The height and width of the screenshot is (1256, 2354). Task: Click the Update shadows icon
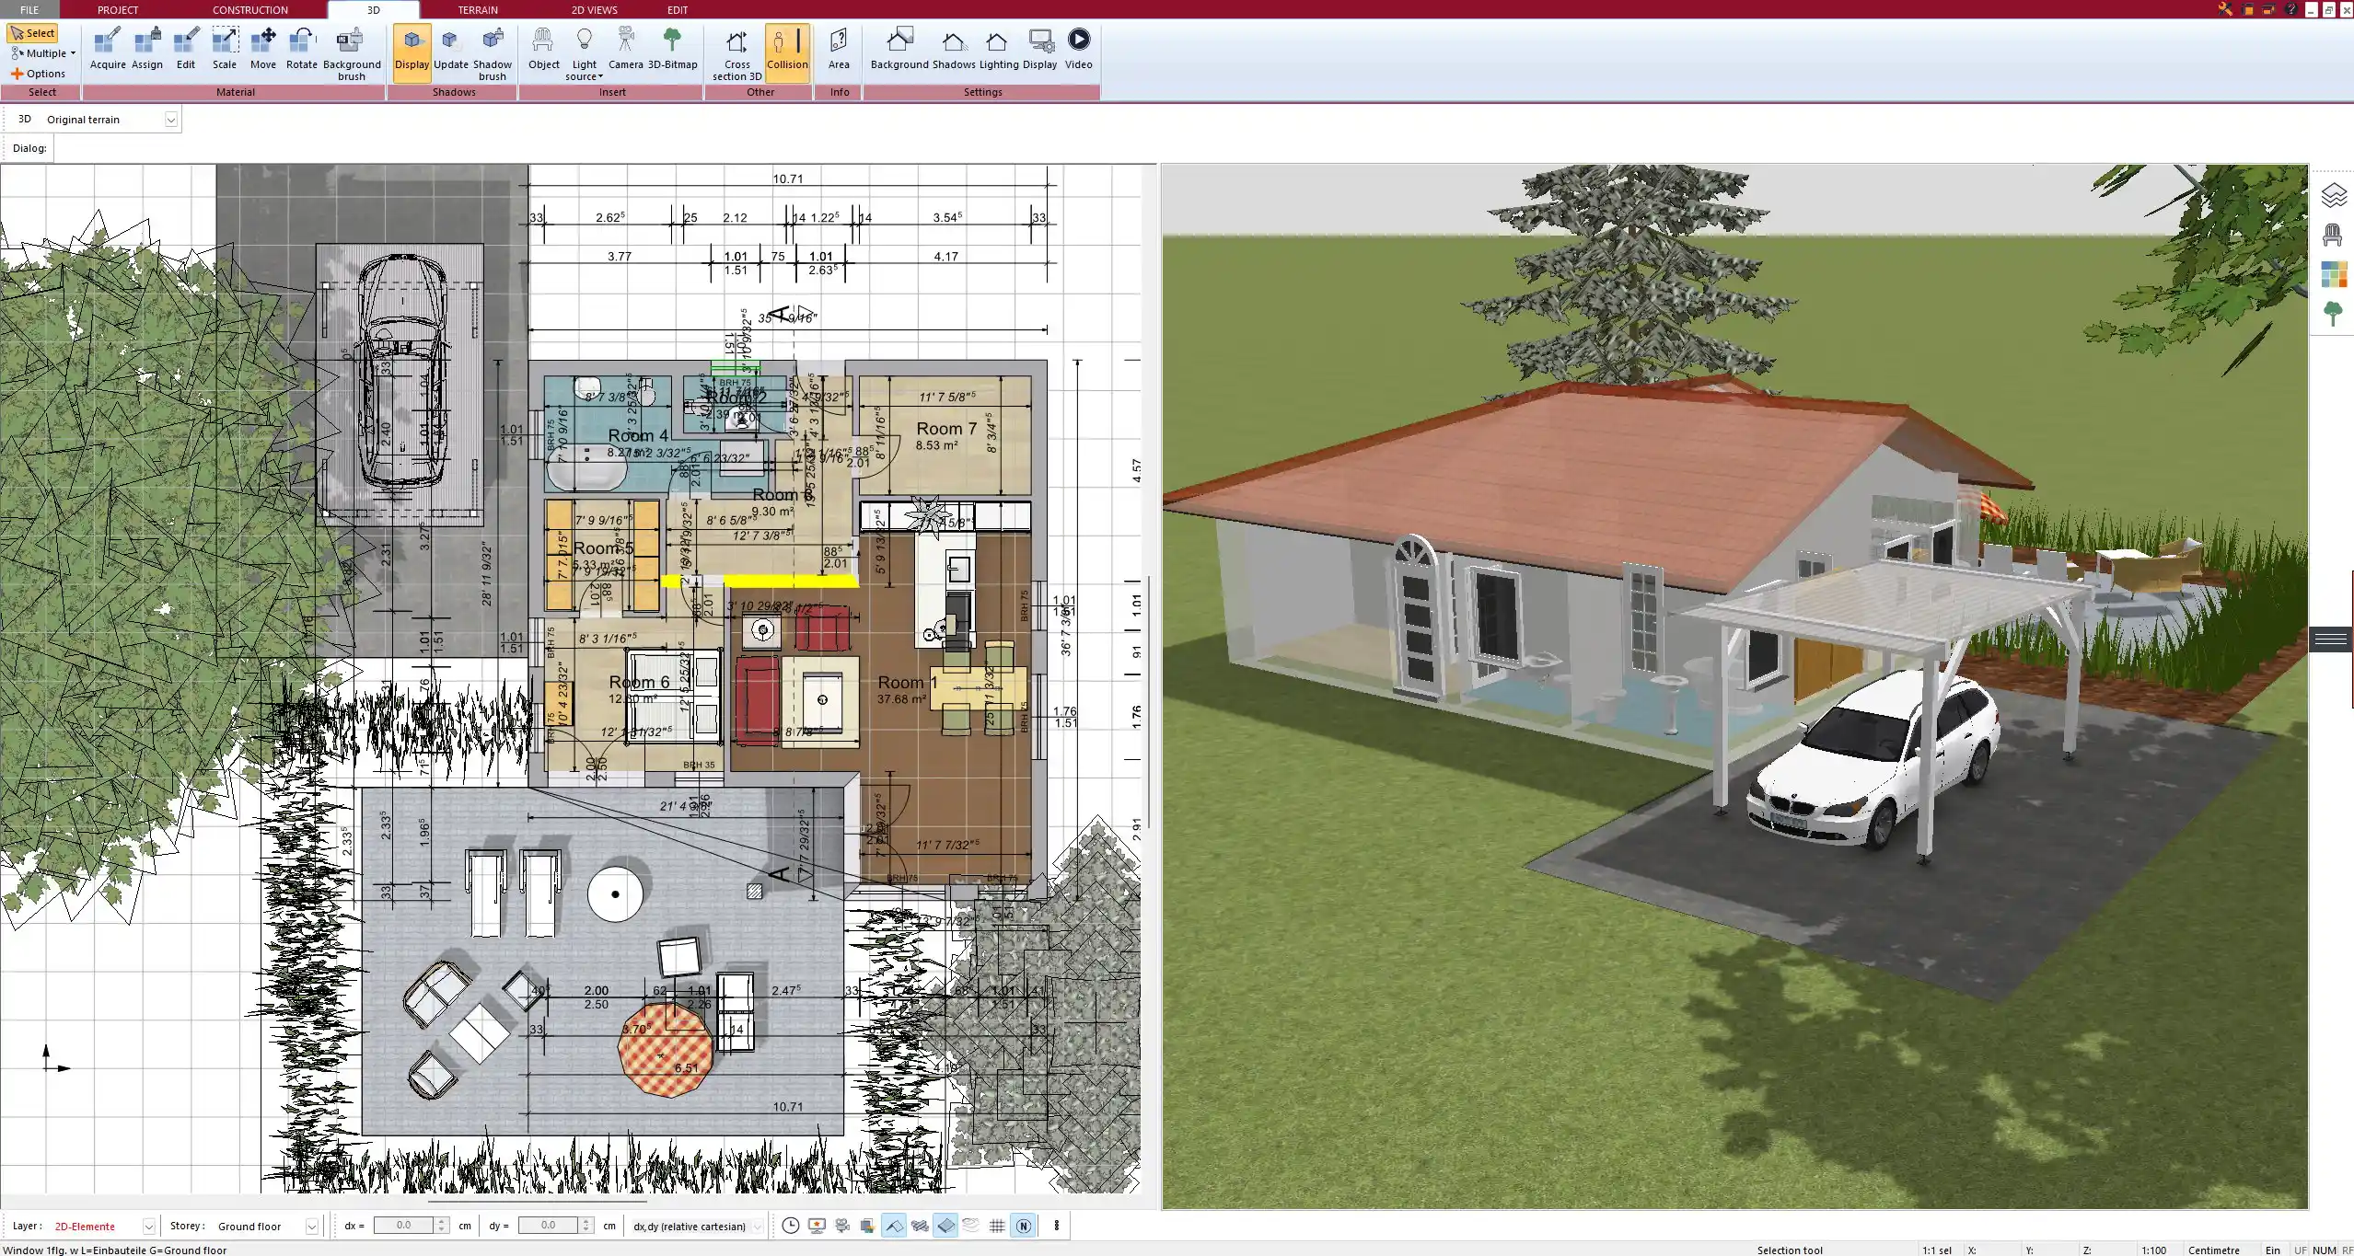[x=451, y=49]
